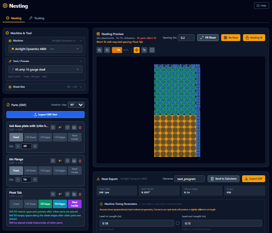Switch to the Tooling tab
The width and height of the screenshot is (272, 233).
tap(37, 18)
